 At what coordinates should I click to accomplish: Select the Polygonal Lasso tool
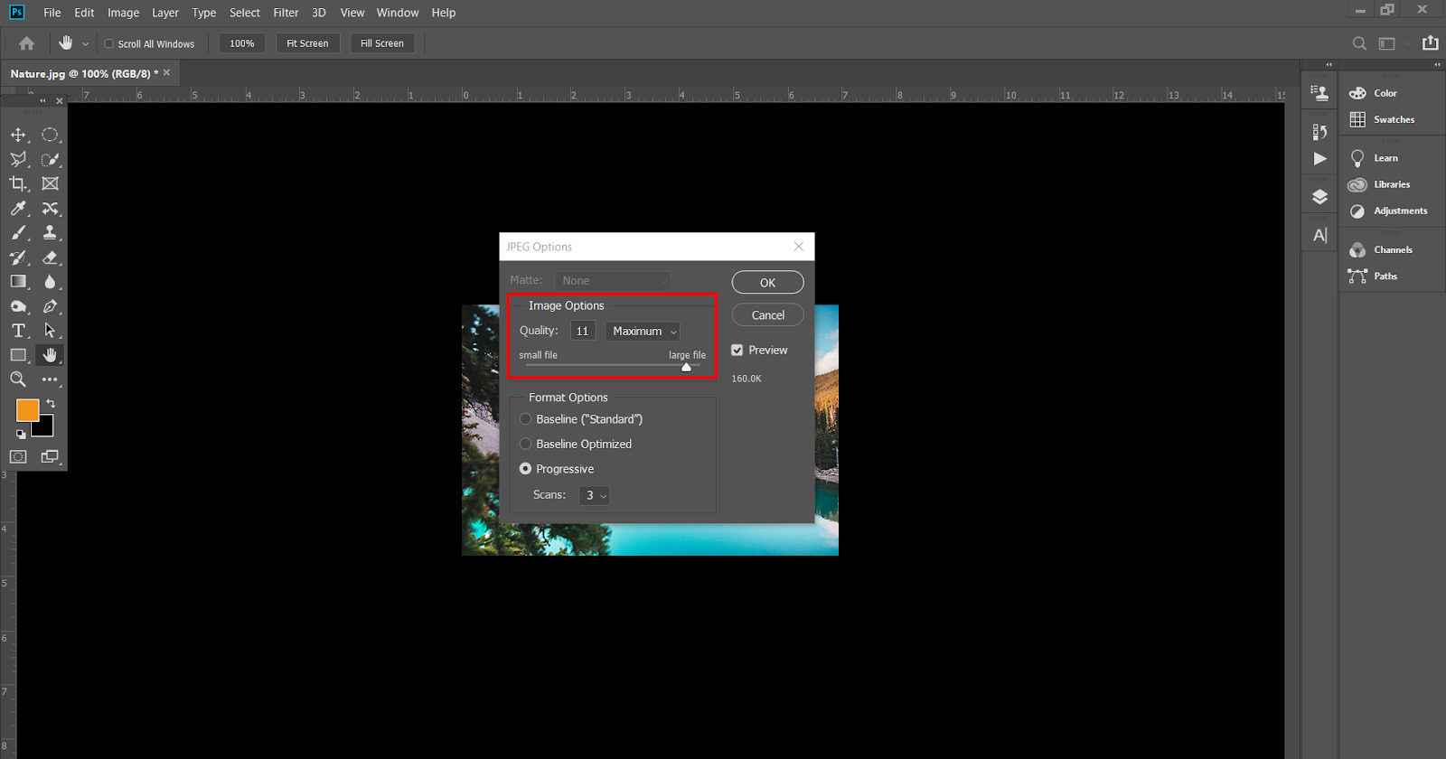pos(18,159)
